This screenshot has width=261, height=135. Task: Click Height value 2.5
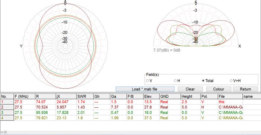[x=184, y=102]
